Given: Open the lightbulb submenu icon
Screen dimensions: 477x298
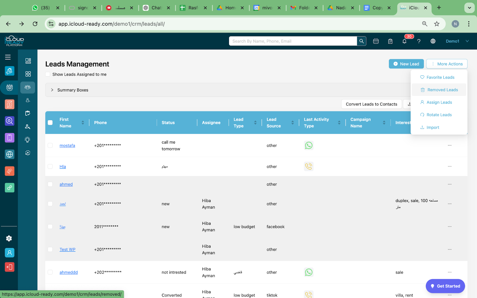Looking at the screenshot, I should tap(28, 139).
